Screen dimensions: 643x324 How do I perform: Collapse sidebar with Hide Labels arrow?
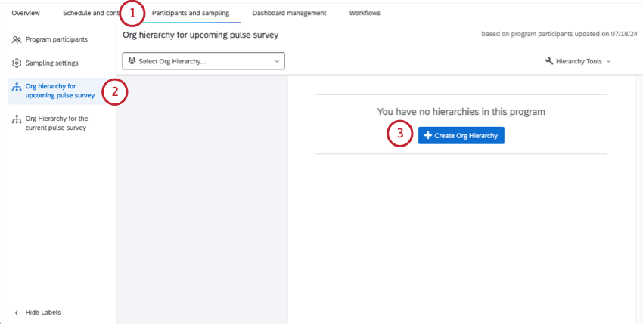17,313
